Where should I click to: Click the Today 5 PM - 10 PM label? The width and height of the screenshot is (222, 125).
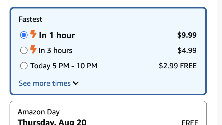point(64,66)
